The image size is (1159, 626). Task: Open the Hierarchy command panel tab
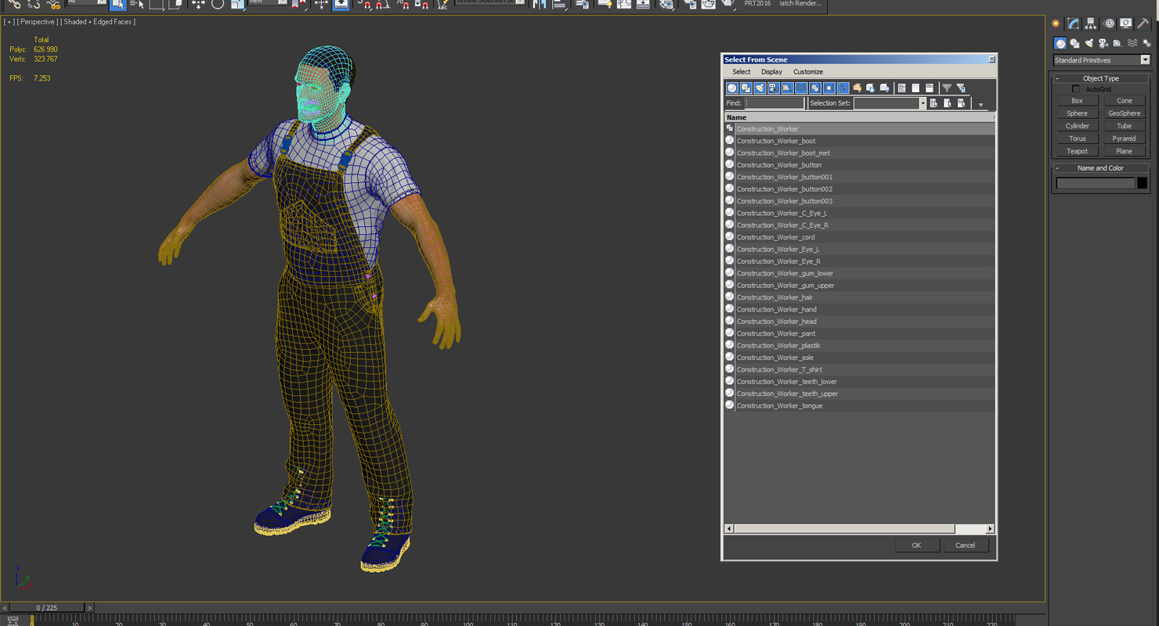tap(1091, 23)
